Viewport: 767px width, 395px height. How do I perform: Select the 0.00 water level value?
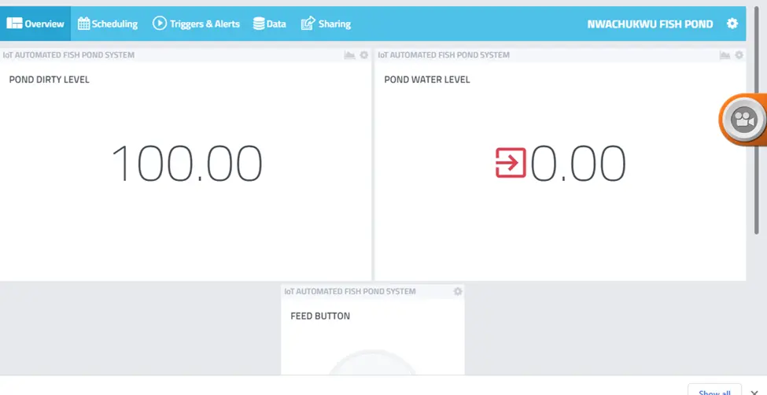click(577, 163)
